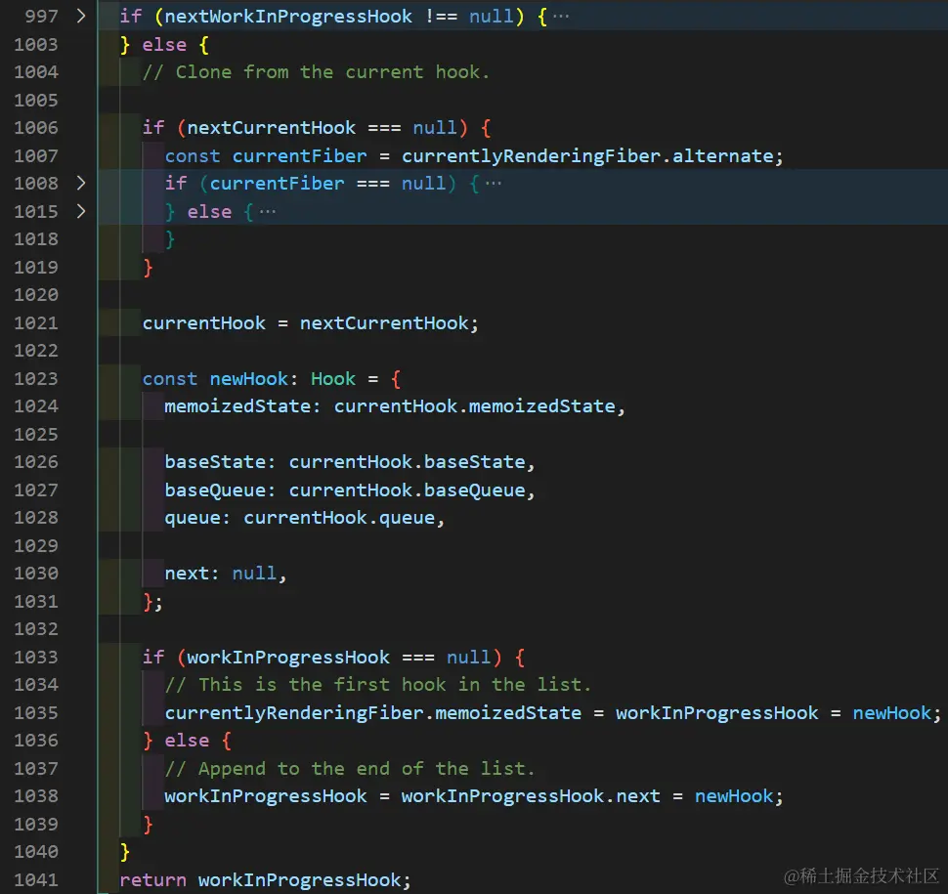Click the ellipsis after nextWorkInProgressHook !== null
Screen dimensions: 948x894
click(x=561, y=17)
